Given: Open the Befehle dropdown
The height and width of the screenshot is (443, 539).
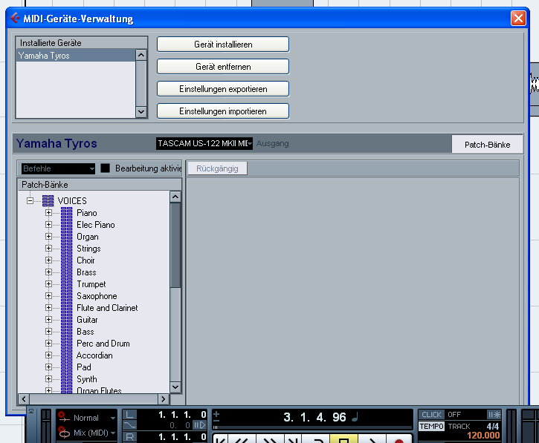Looking at the screenshot, I should pos(58,168).
